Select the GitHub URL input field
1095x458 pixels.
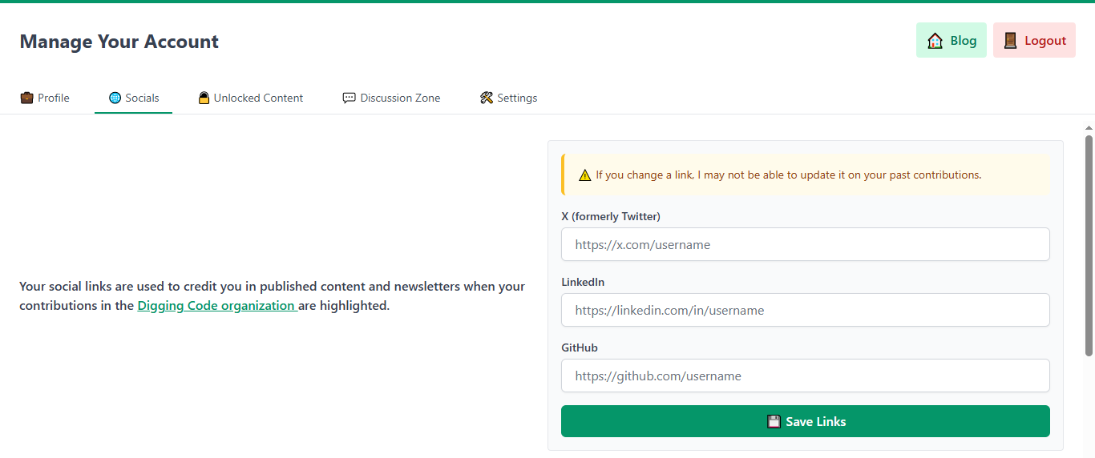pos(805,376)
